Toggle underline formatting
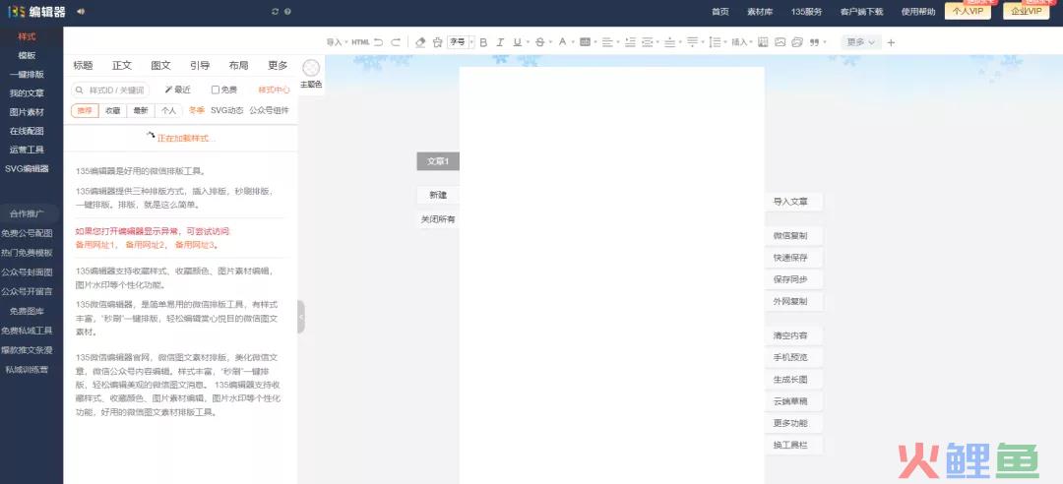 pos(518,42)
